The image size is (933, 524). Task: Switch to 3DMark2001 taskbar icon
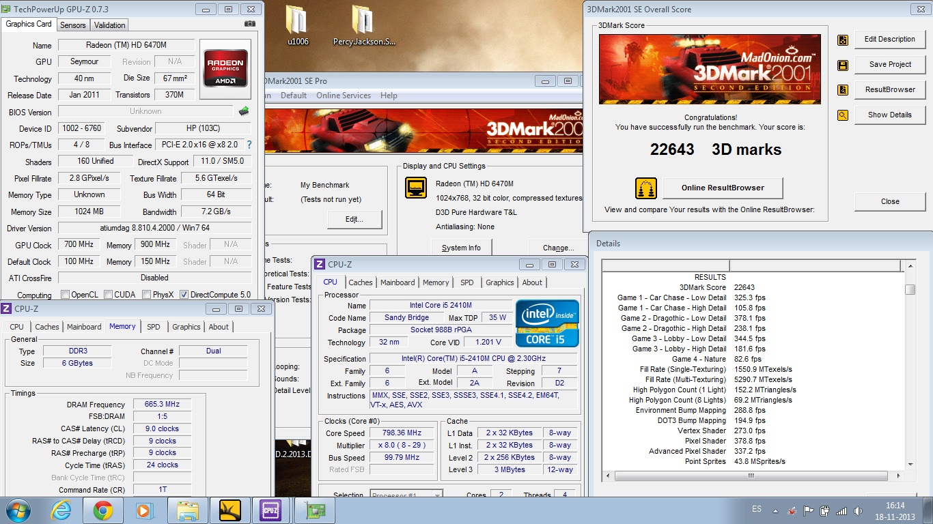tap(230, 510)
